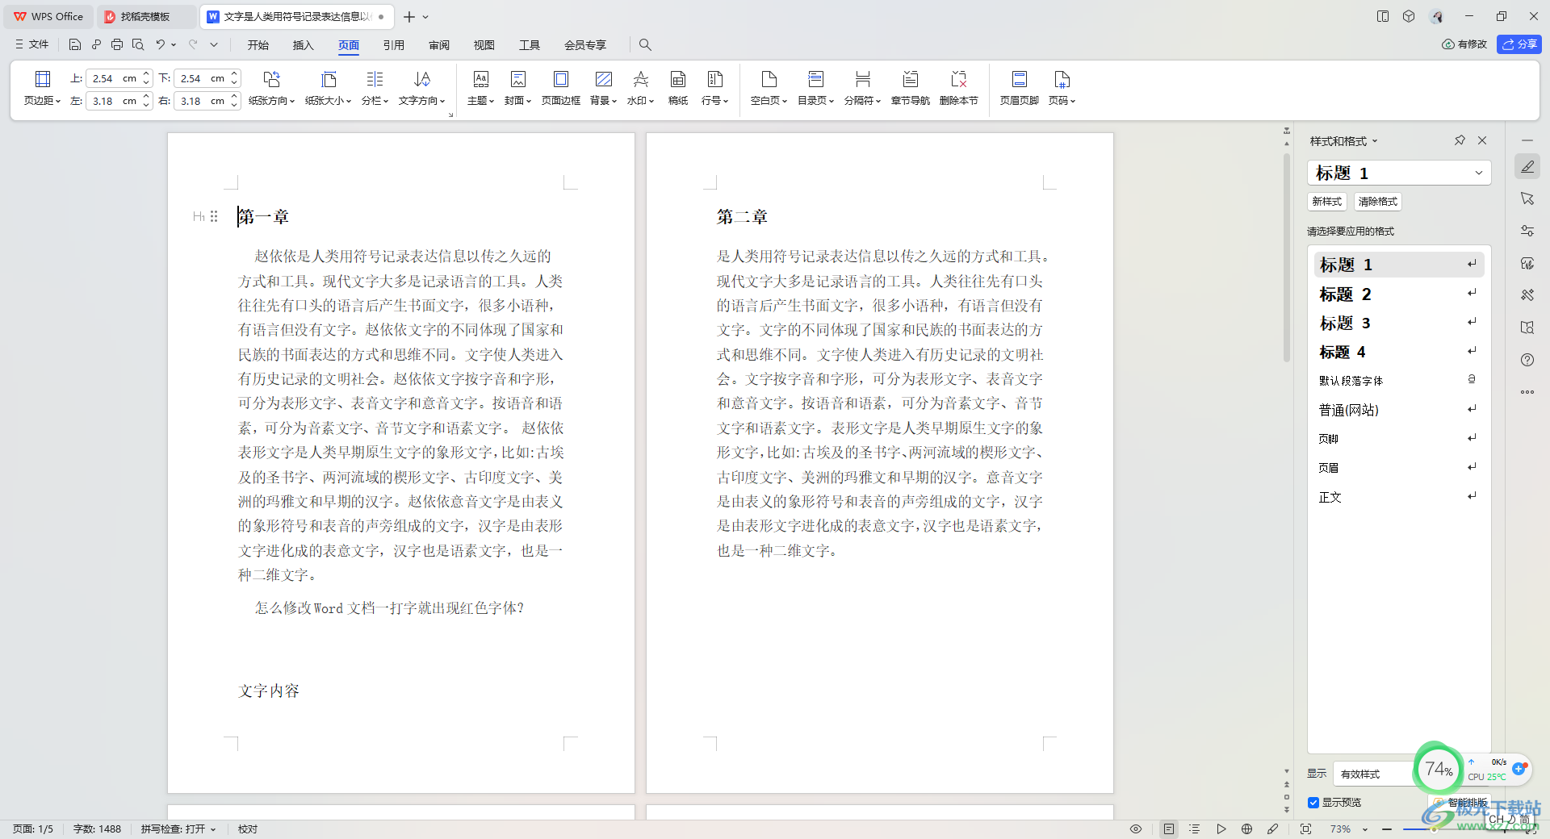The width and height of the screenshot is (1550, 839).
Task: Open the 审阅 Review tab
Action: 439,45
